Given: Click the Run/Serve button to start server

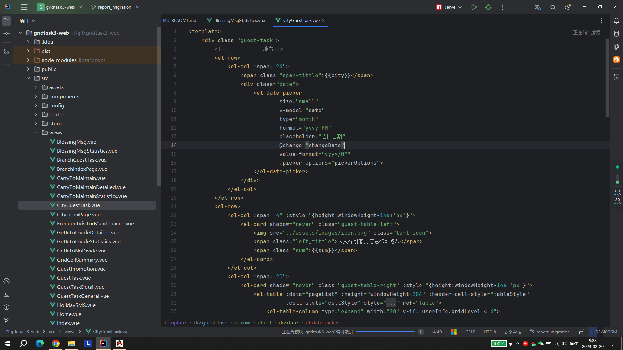Looking at the screenshot, I should 474,7.
